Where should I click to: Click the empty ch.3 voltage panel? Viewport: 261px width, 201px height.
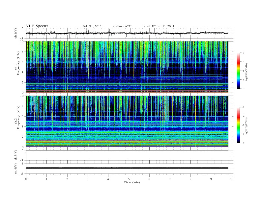click(130, 155)
